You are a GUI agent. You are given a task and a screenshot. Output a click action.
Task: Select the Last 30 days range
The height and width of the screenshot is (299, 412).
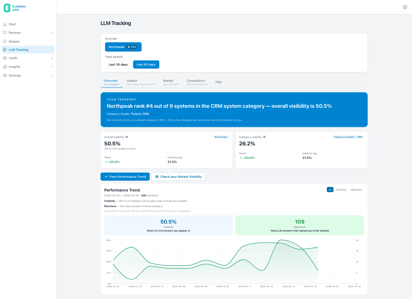coord(118,64)
